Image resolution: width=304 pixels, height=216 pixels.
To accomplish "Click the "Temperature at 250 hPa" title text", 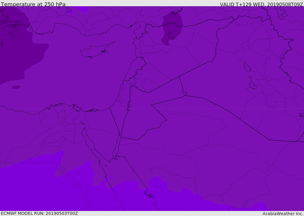I will [x=33, y=4].
